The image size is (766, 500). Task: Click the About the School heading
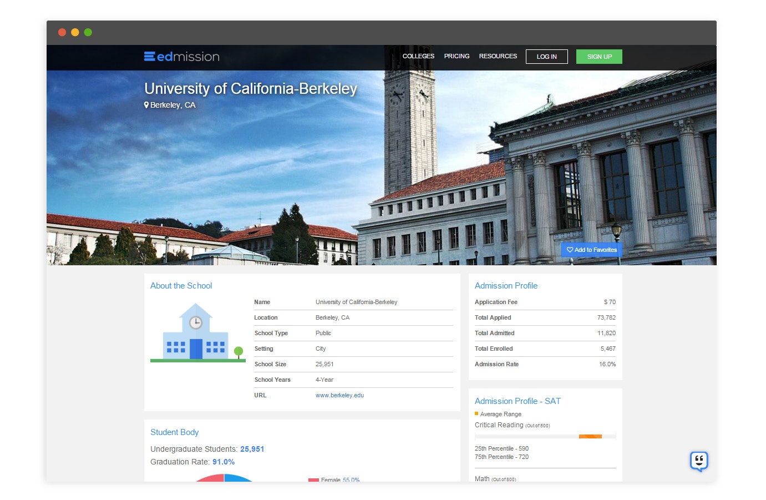pos(181,286)
